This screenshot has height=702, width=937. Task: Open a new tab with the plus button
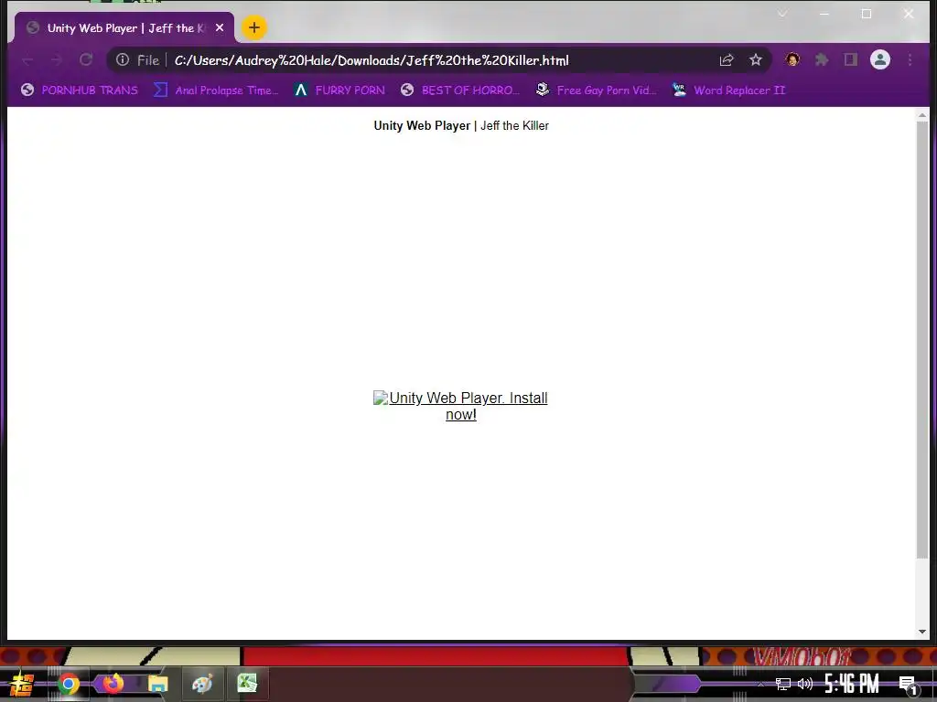tap(254, 27)
